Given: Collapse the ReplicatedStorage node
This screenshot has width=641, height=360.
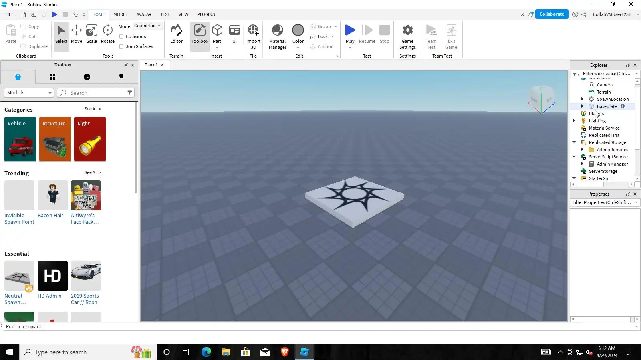Looking at the screenshot, I should pyautogui.click(x=574, y=142).
